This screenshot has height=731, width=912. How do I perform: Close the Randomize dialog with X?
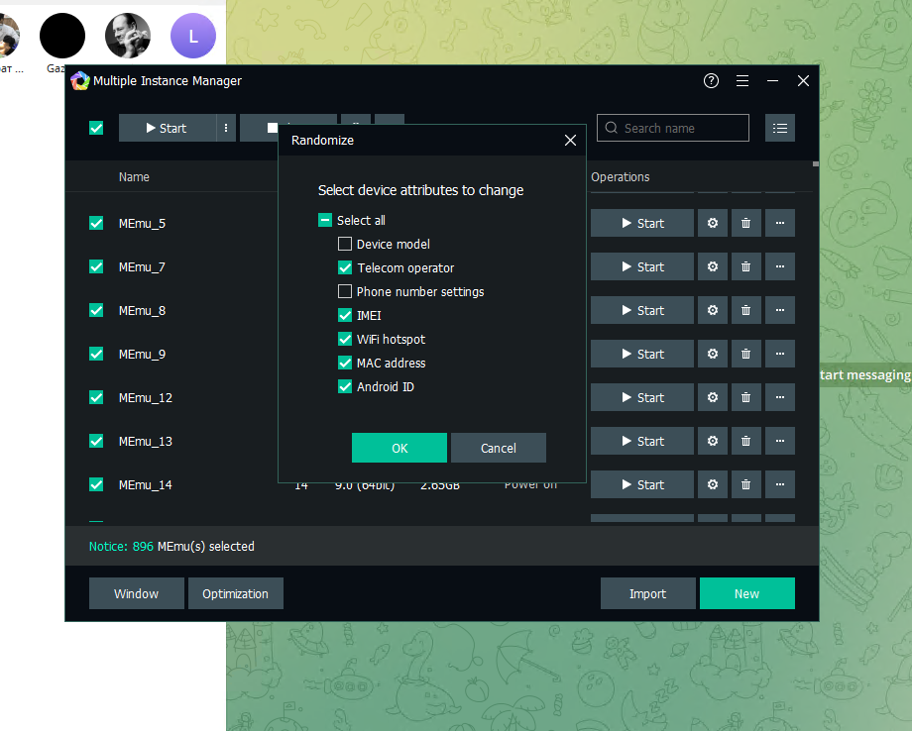pos(571,140)
